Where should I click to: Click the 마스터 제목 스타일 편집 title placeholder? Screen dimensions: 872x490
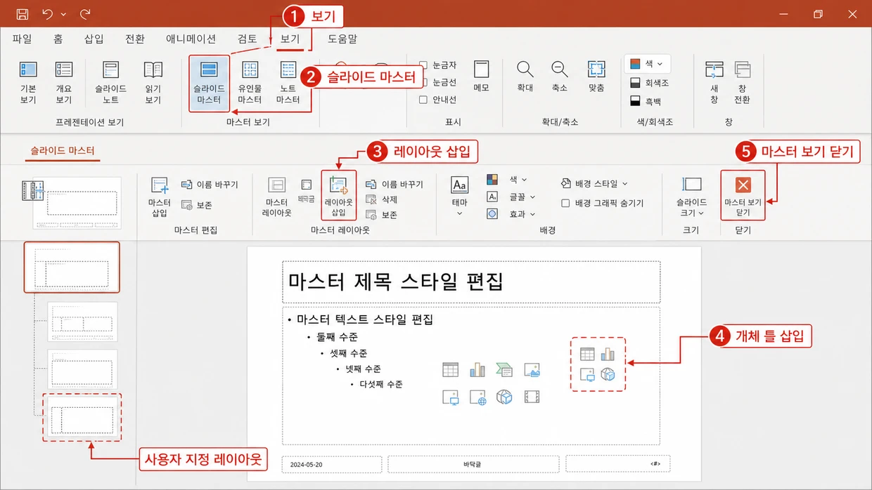pos(471,282)
